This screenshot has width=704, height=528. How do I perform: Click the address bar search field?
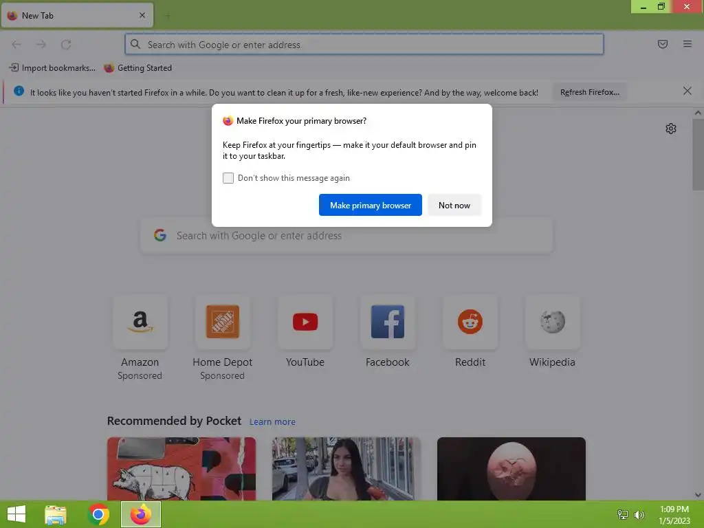pyautogui.click(x=364, y=44)
